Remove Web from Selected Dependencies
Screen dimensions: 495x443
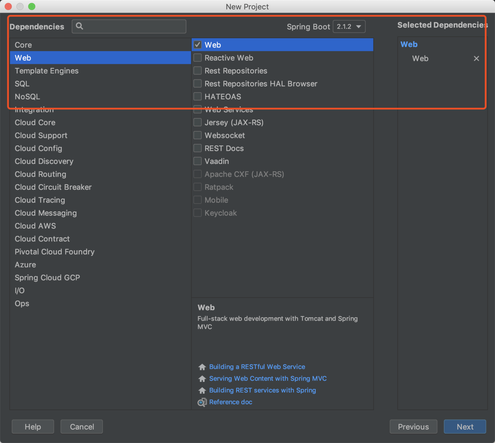click(476, 58)
